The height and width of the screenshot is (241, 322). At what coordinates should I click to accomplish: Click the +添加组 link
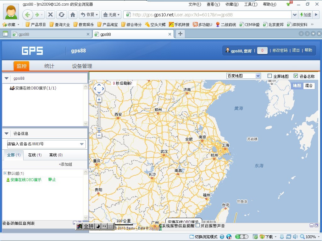coord(65,164)
